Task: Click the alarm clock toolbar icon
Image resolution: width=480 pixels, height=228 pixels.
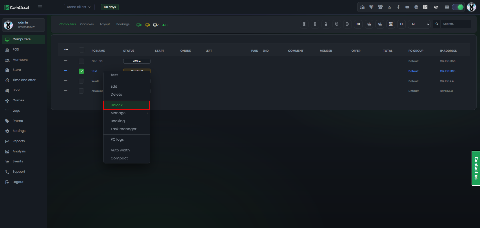Action: [x=336, y=24]
